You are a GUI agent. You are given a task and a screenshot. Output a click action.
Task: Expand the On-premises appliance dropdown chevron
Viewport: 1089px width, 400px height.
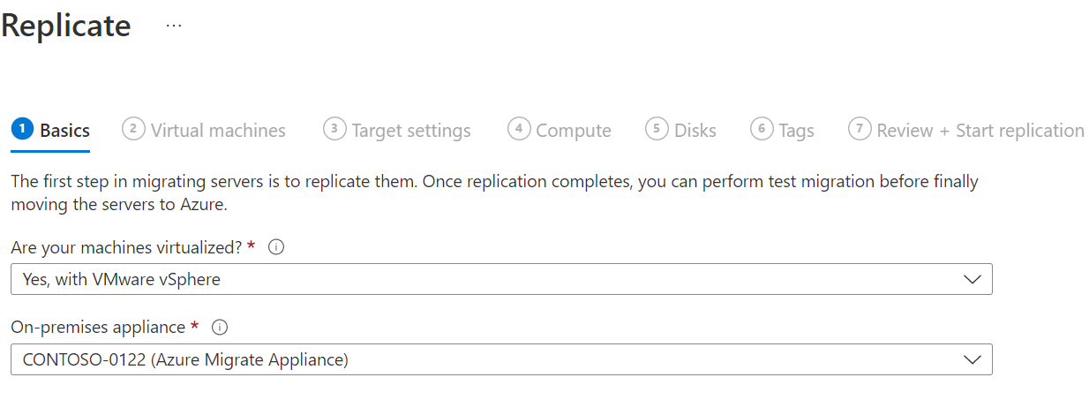coord(972,359)
